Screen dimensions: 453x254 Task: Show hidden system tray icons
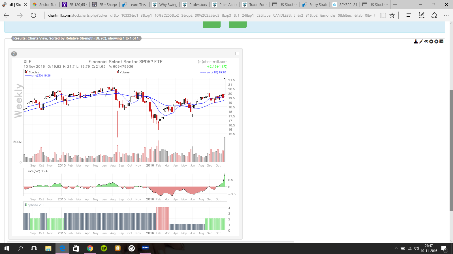pos(396,248)
